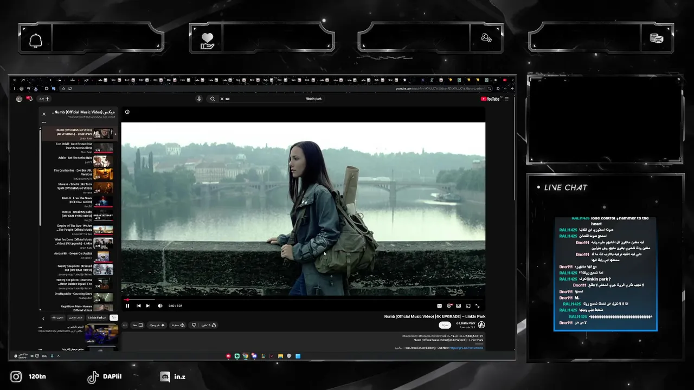
Task: Switch to miniplayer mode
Action: tap(458, 305)
